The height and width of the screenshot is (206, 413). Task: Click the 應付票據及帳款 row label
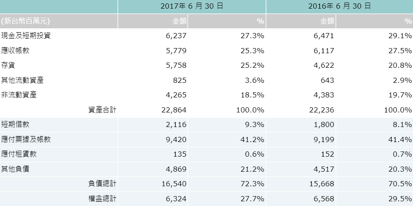click(26, 139)
